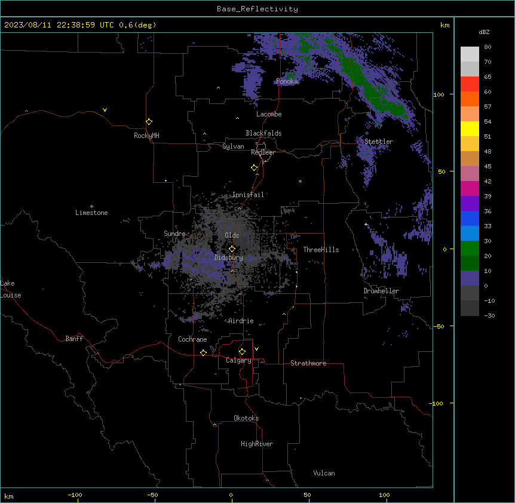Select the Didsbury label

[229, 257]
